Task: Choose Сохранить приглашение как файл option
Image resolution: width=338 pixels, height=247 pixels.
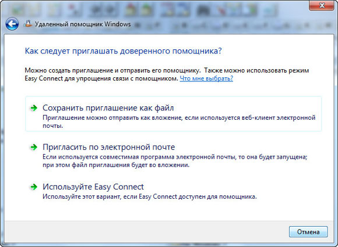Action: coord(108,108)
